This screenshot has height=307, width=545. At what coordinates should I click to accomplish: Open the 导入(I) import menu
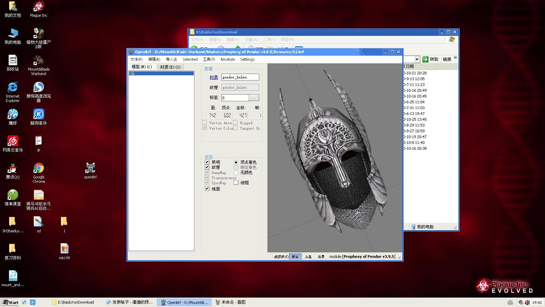point(171,59)
